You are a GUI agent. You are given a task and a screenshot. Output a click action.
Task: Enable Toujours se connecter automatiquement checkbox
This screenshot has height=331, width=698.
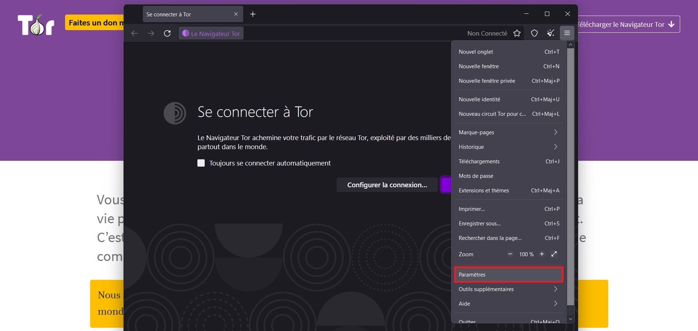201,163
